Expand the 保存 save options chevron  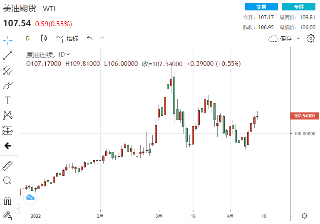tap(298, 39)
